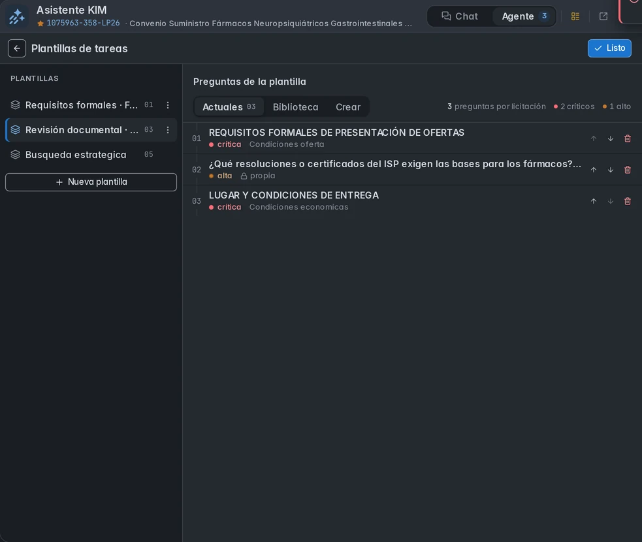Screen dimensions: 642x542
Task: Move ISP resoluciones question down
Action: 611,170
